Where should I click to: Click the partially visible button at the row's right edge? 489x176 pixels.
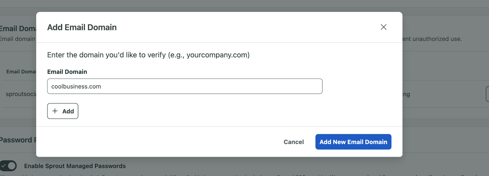coord(487,94)
